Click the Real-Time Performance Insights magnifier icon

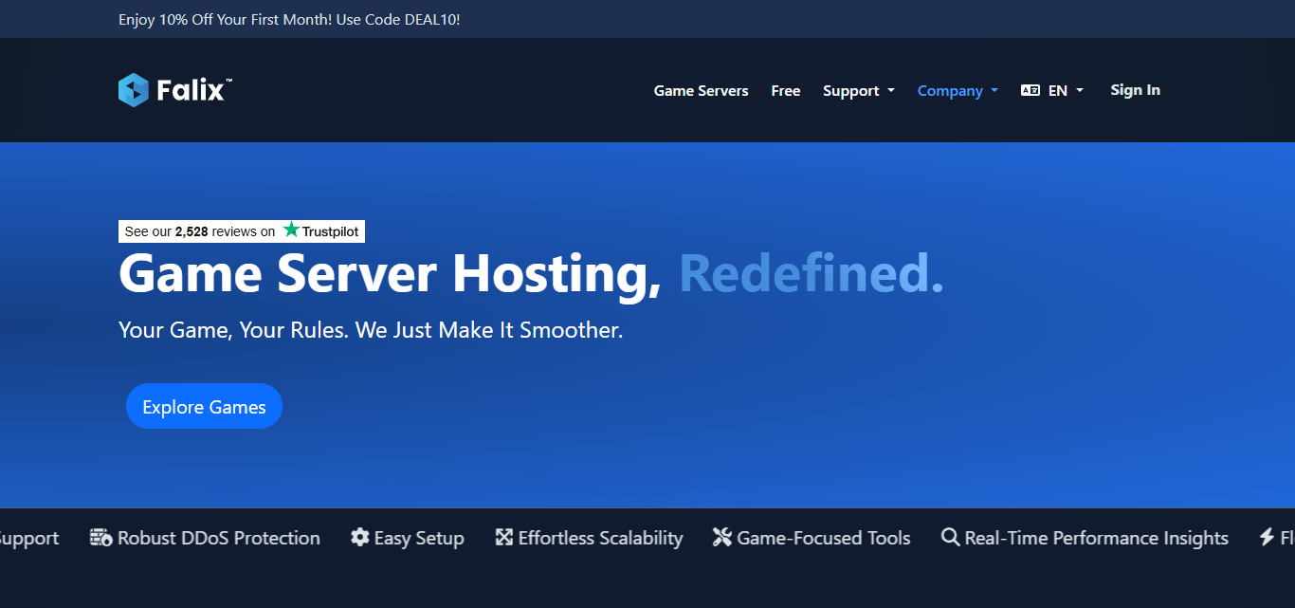[x=950, y=538]
